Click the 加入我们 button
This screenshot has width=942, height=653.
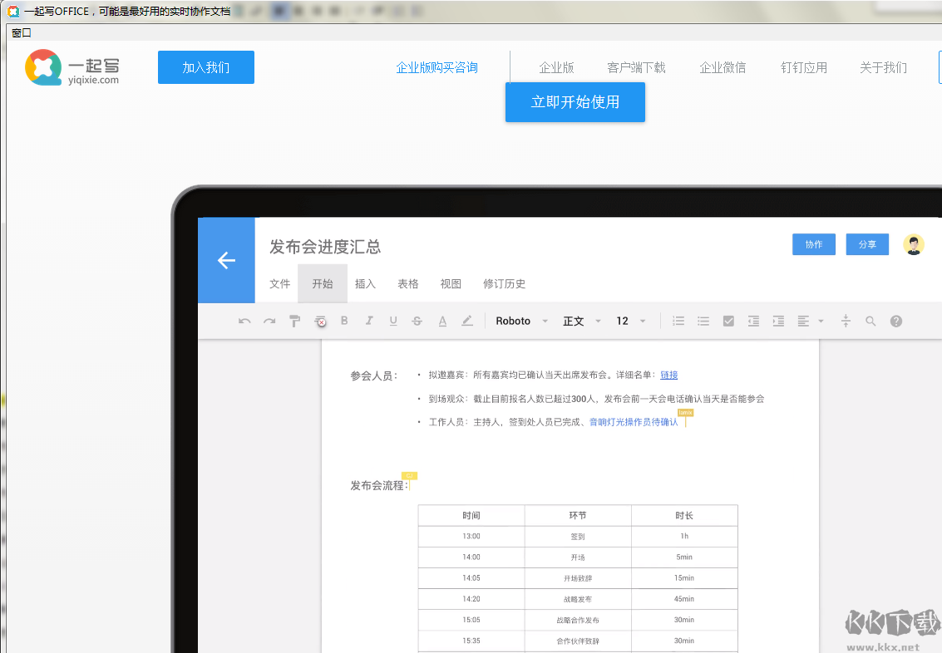pos(206,67)
